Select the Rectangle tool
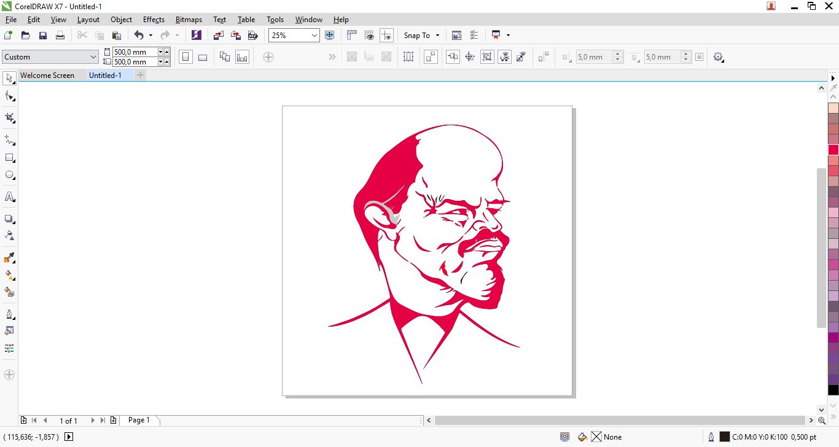The width and height of the screenshot is (839, 447). 9,158
